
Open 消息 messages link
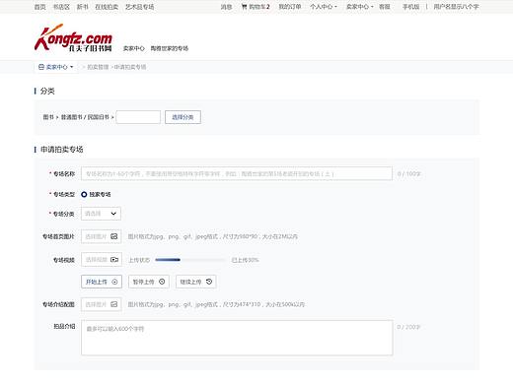tap(226, 7)
